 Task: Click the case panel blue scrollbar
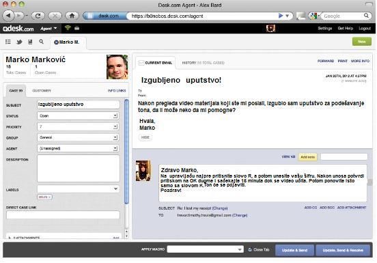126,152
